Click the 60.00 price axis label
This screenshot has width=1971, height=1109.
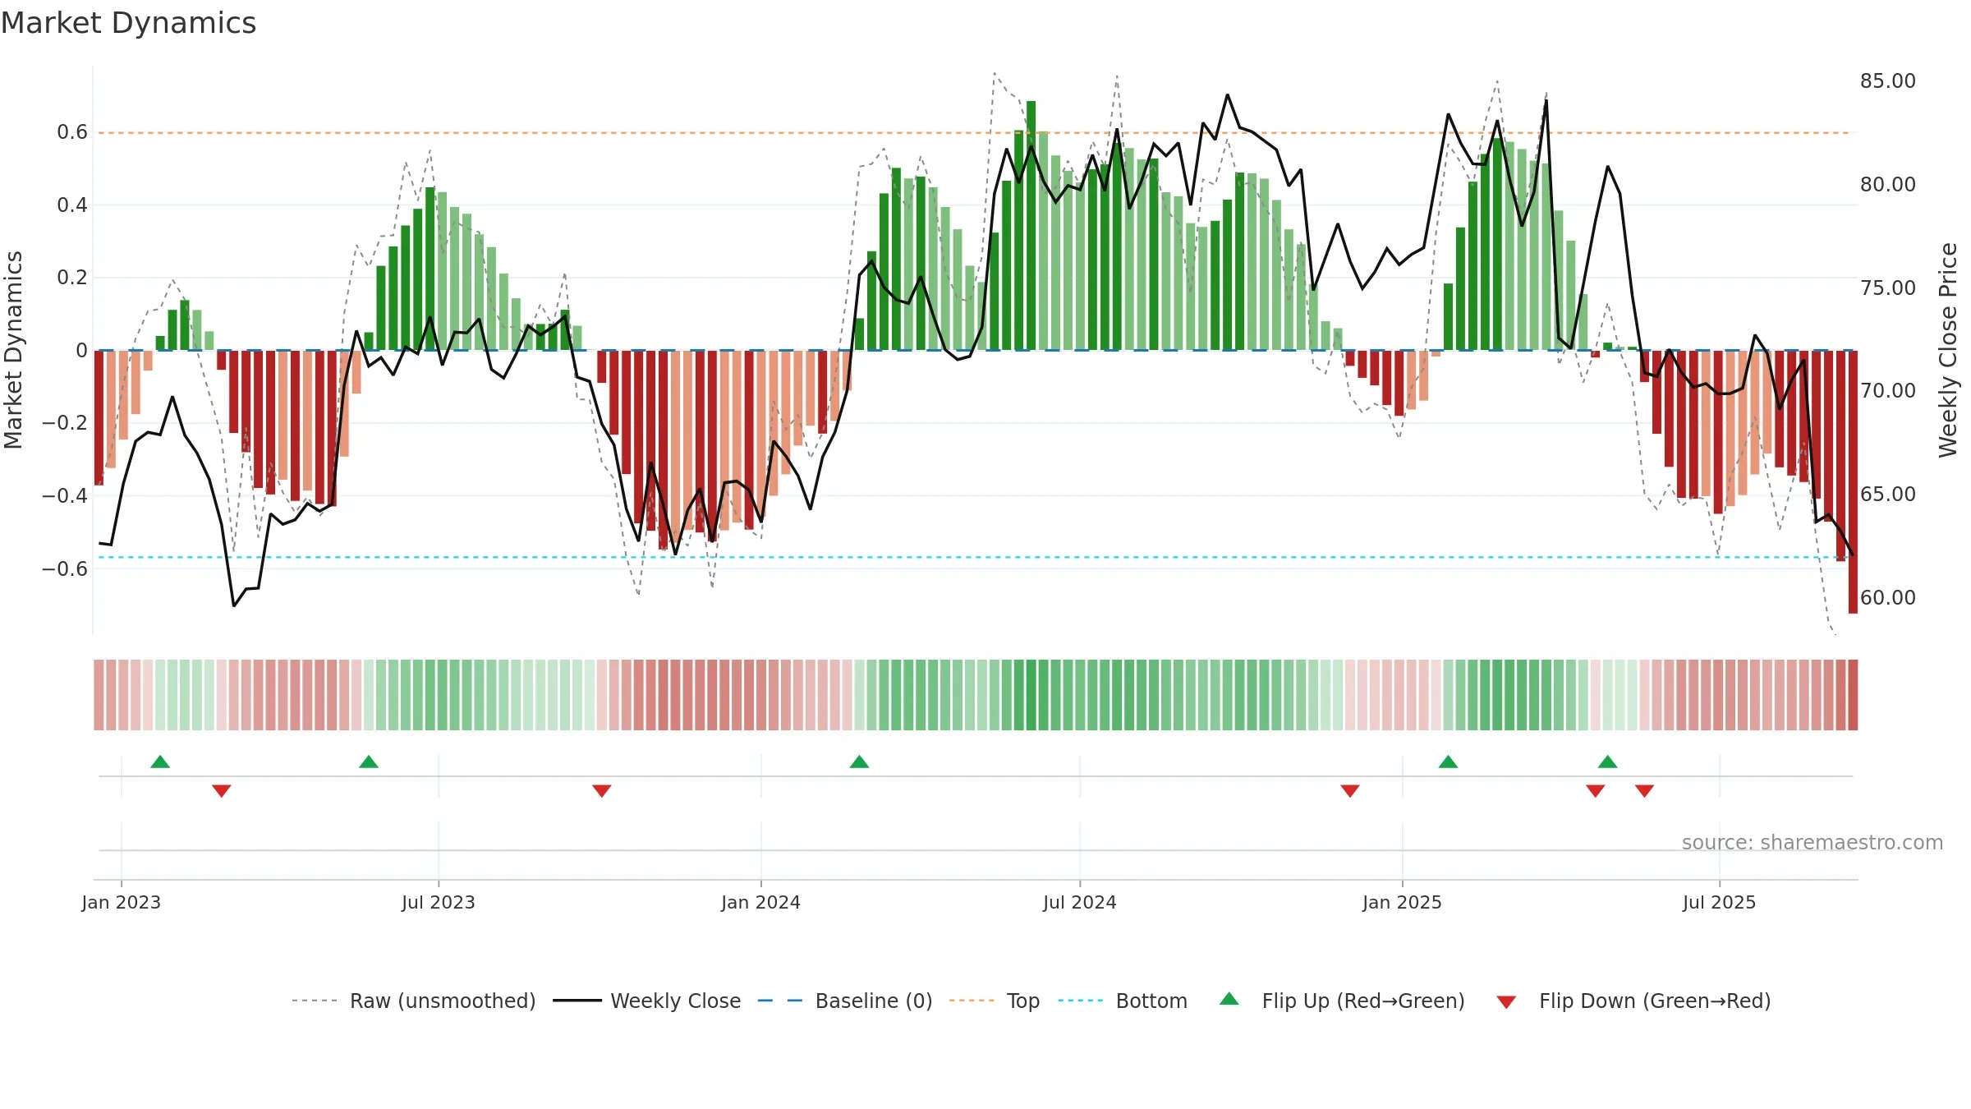(1888, 598)
